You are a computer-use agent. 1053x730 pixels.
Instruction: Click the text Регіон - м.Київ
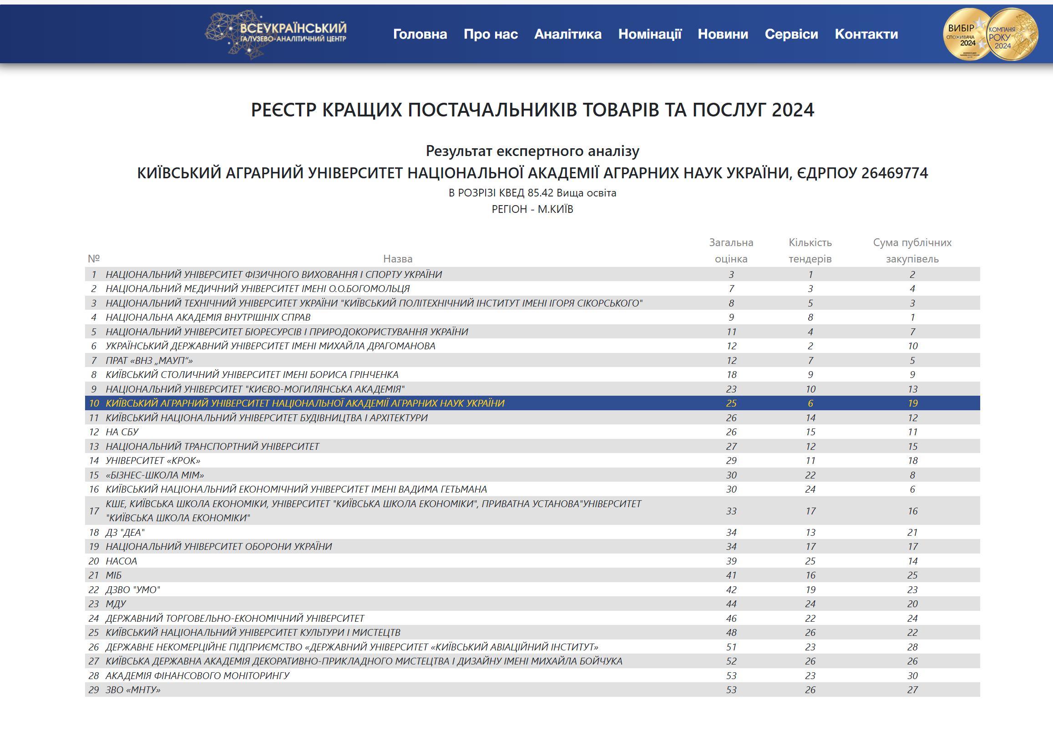(532, 210)
